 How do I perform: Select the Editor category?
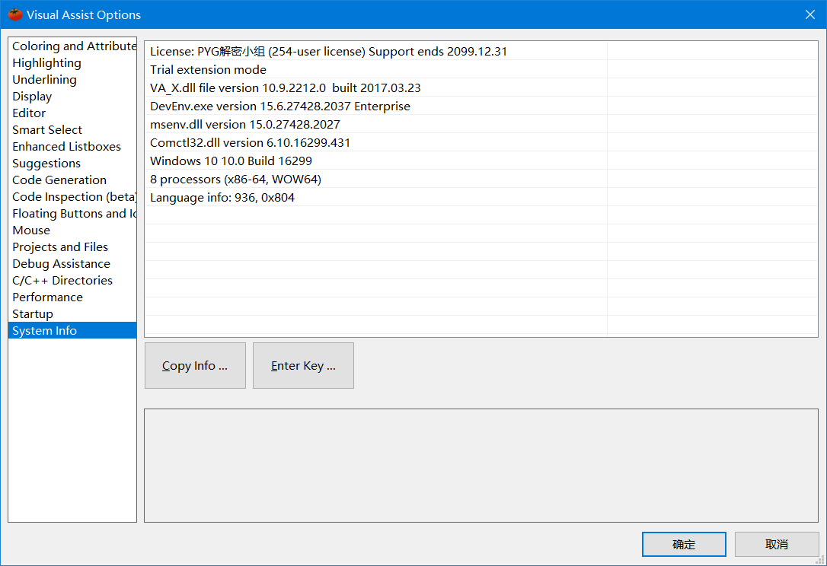(x=73, y=113)
